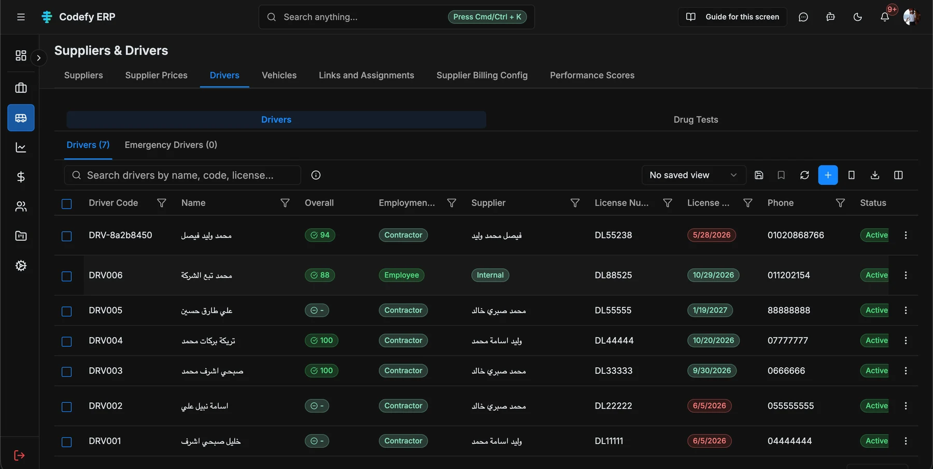Select the bus fleet icon in sidebar
Viewport: 933px width, 469px height.
(x=21, y=118)
